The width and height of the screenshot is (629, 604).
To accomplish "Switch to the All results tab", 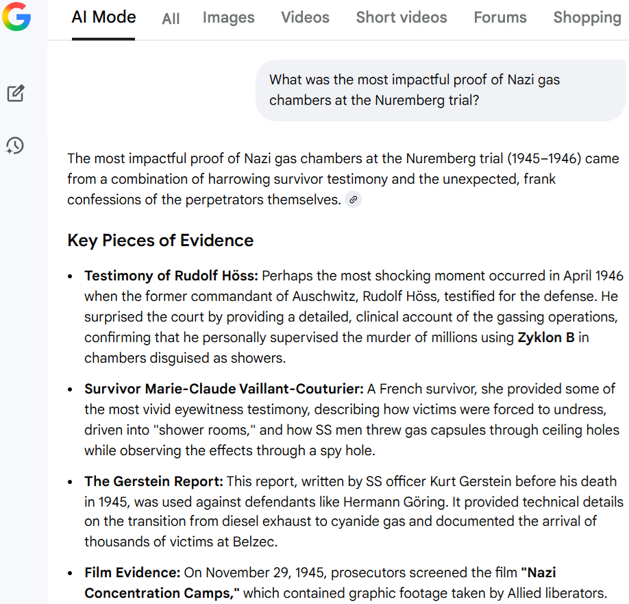I will [x=171, y=18].
